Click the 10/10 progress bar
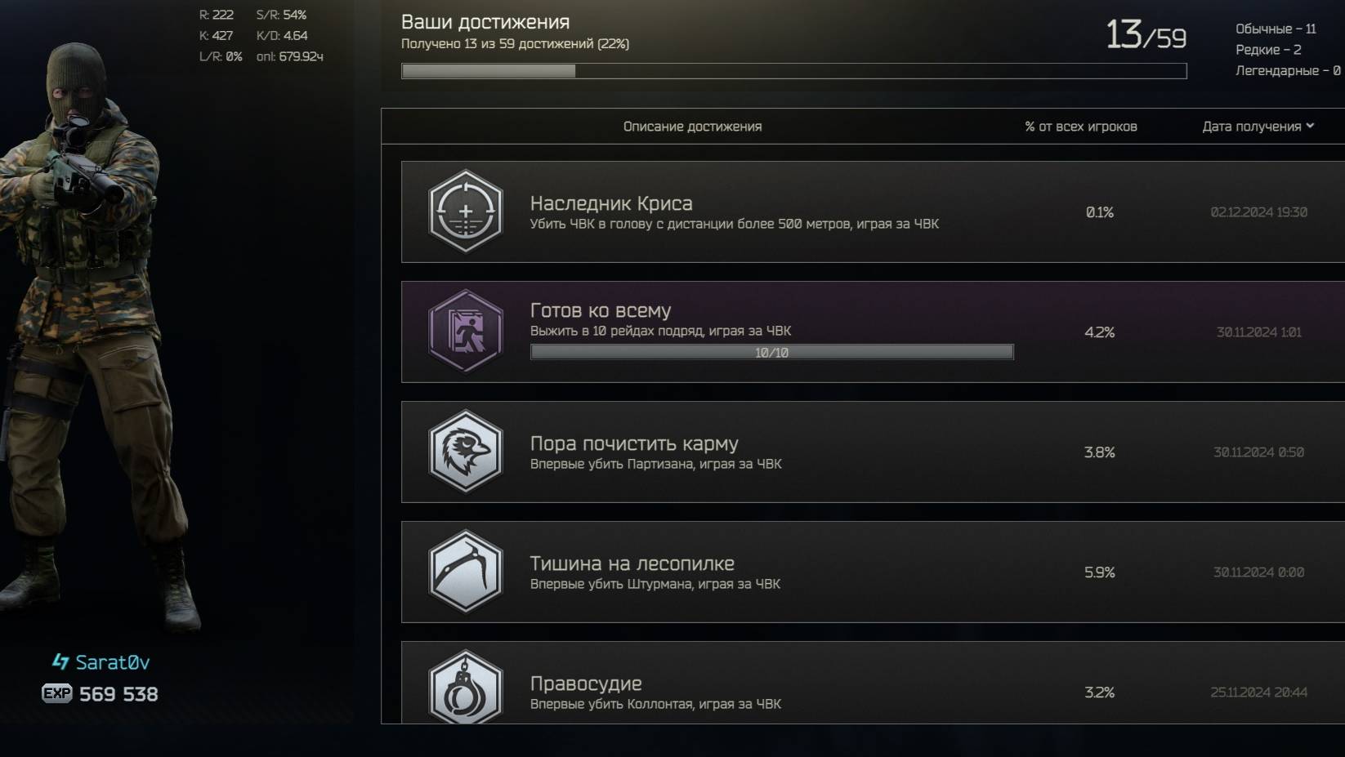The width and height of the screenshot is (1345, 757). 772,352
